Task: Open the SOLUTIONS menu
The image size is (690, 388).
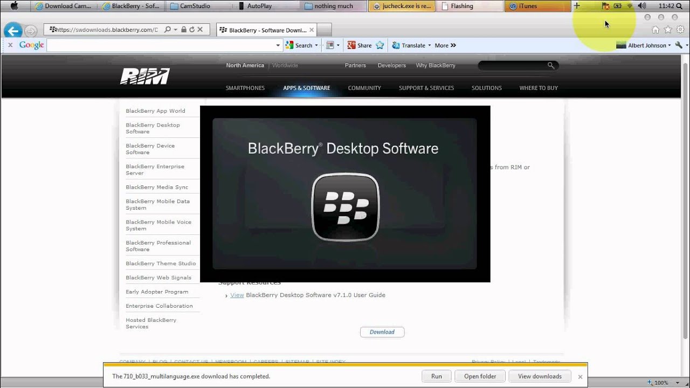Action: coord(486,88)
